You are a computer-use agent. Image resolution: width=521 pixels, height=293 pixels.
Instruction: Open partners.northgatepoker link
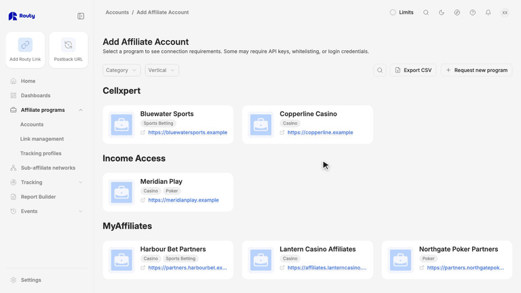465,267
